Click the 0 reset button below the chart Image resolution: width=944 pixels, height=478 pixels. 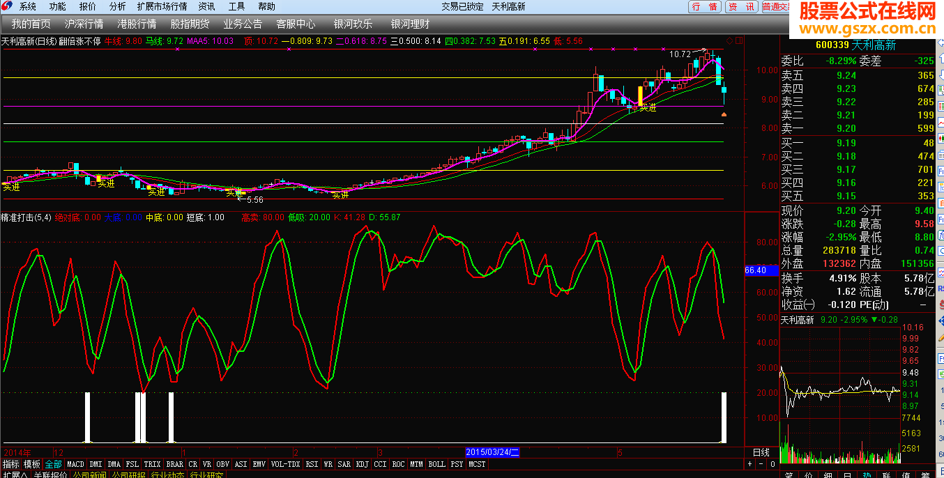pos(772,464)
